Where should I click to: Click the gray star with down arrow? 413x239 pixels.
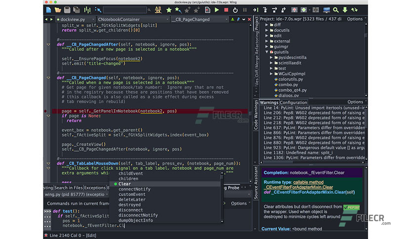[197, 10]
